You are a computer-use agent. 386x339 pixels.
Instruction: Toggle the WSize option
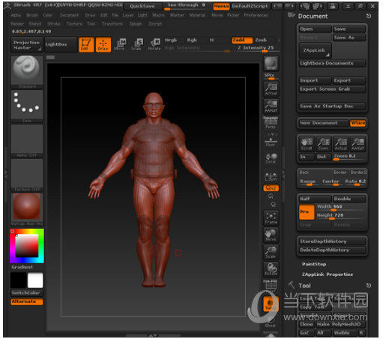tap(358, 123)
